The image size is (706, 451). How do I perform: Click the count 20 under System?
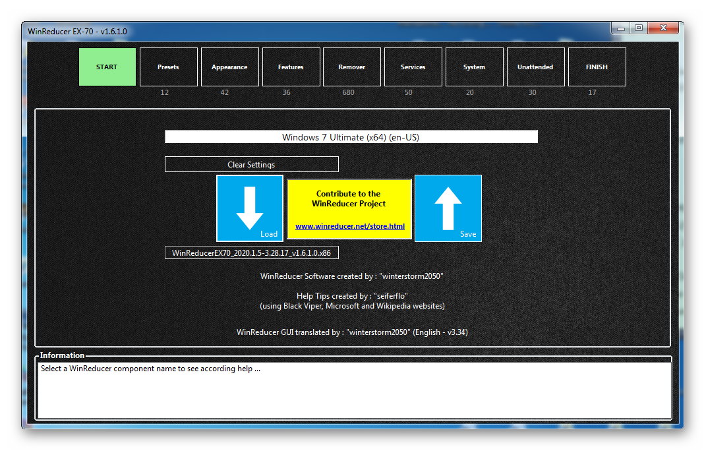point(469,92)
